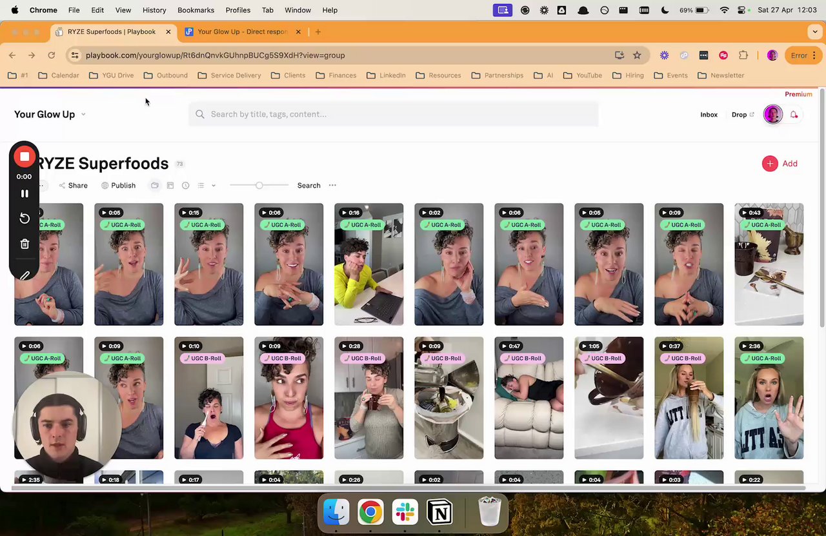Open the Calendar bookmarks folder
The height and width of the screenshot is (536, 826).
(x=59, y=75)
